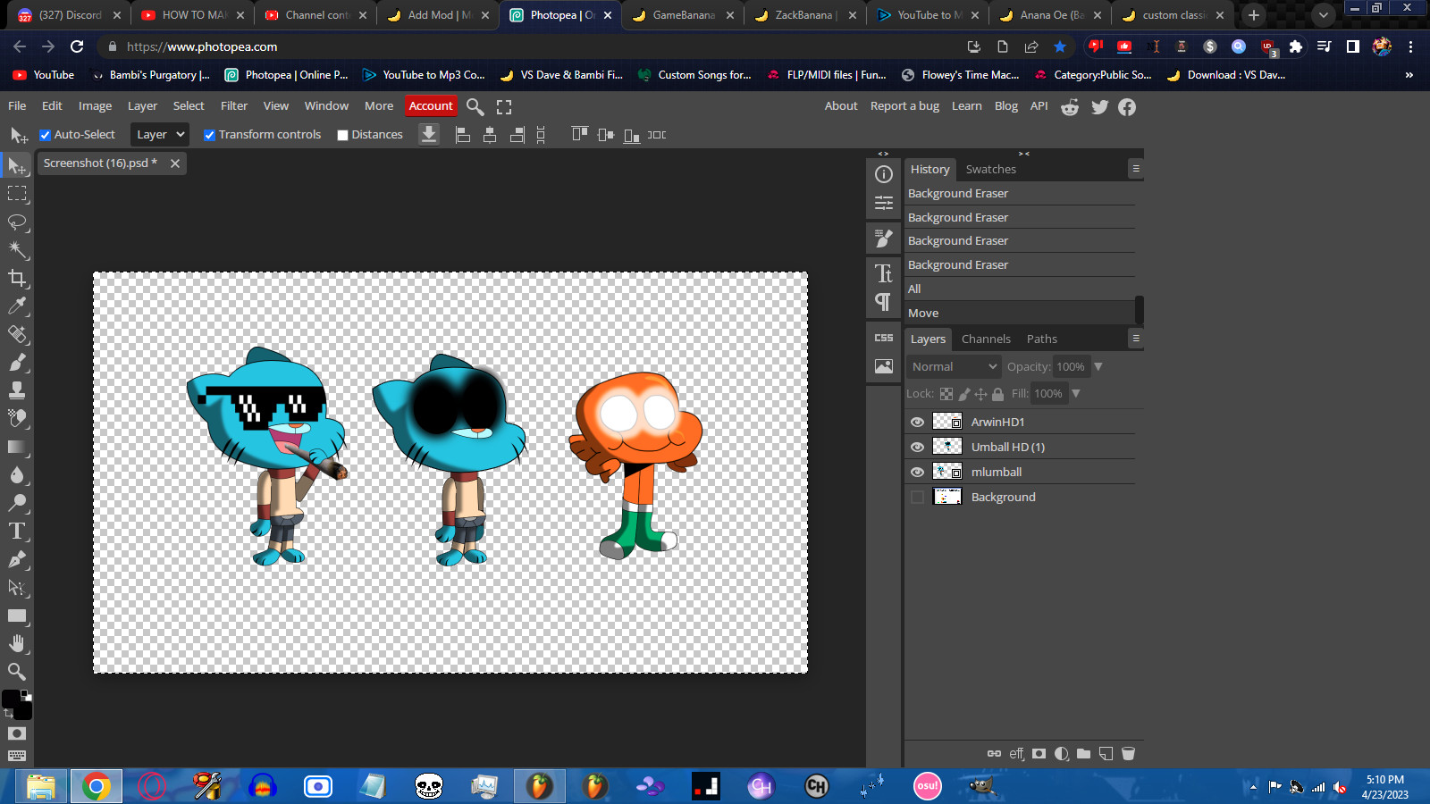
Task: Open the Normal blend mode dropdown
Action: (954, 366)
